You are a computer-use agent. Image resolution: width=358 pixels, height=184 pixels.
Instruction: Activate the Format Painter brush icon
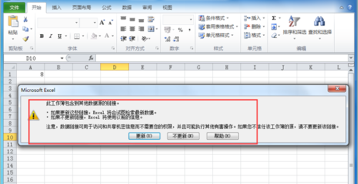(26, 39)
